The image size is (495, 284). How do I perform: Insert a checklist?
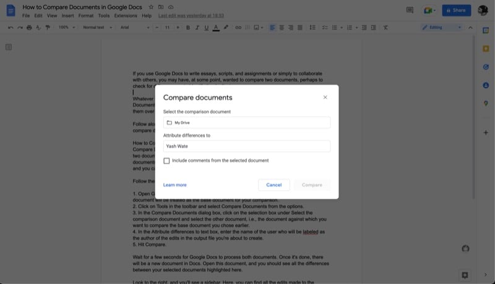324,27
